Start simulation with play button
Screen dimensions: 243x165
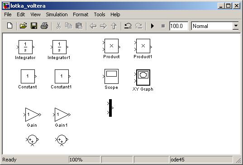152,26
